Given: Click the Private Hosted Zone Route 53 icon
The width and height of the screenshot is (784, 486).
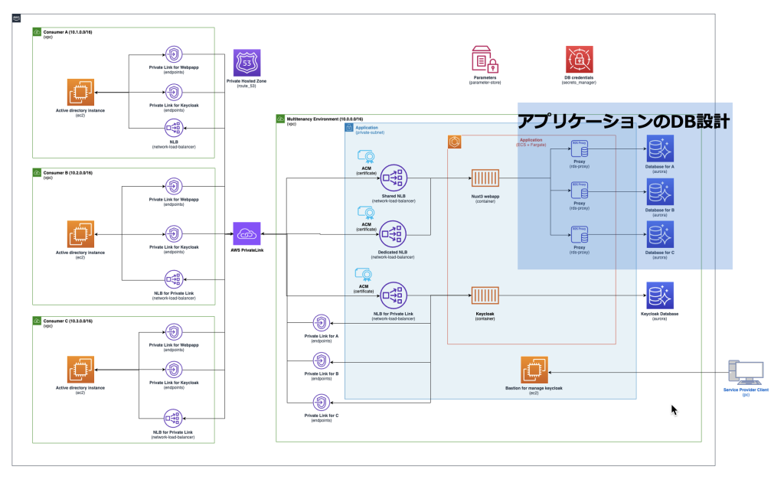Looking at the screenshot, I should pyautogui.click(x=247, y=63).
